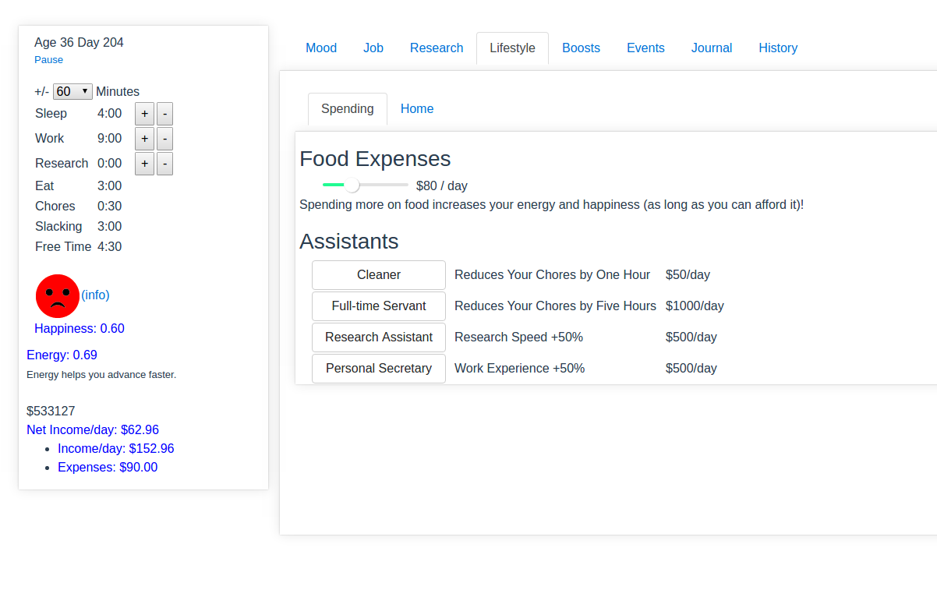Viewport: 937px width, 590px height.
Task: Hire the Cleaner assistant
Action: [379, 275]
